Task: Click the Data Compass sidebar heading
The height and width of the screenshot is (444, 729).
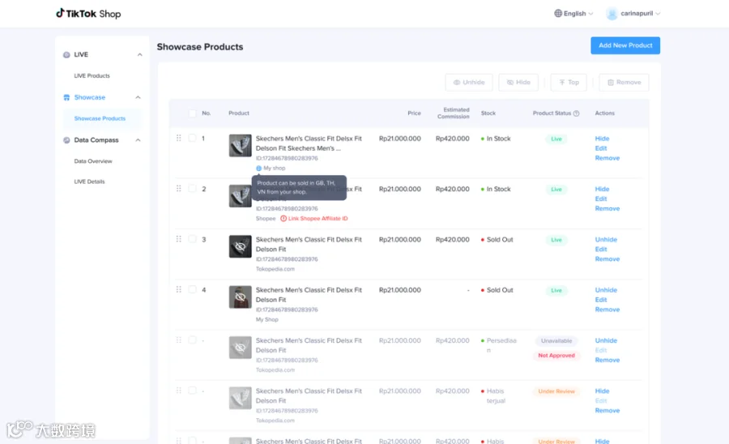Action: [96, 140]
